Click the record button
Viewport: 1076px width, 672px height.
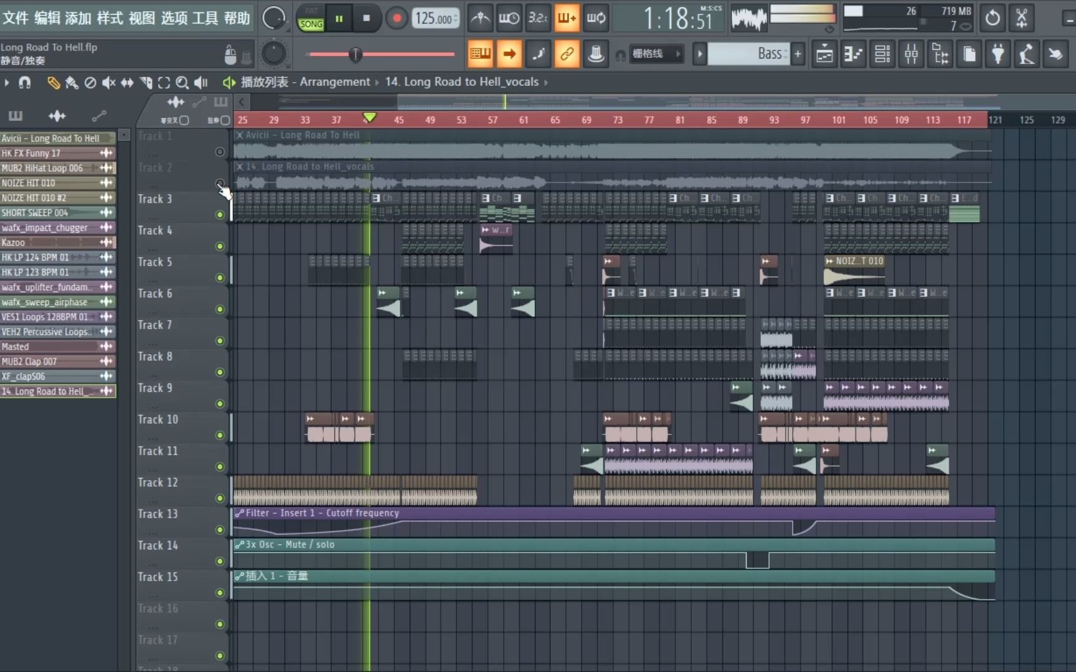(396, 19)
